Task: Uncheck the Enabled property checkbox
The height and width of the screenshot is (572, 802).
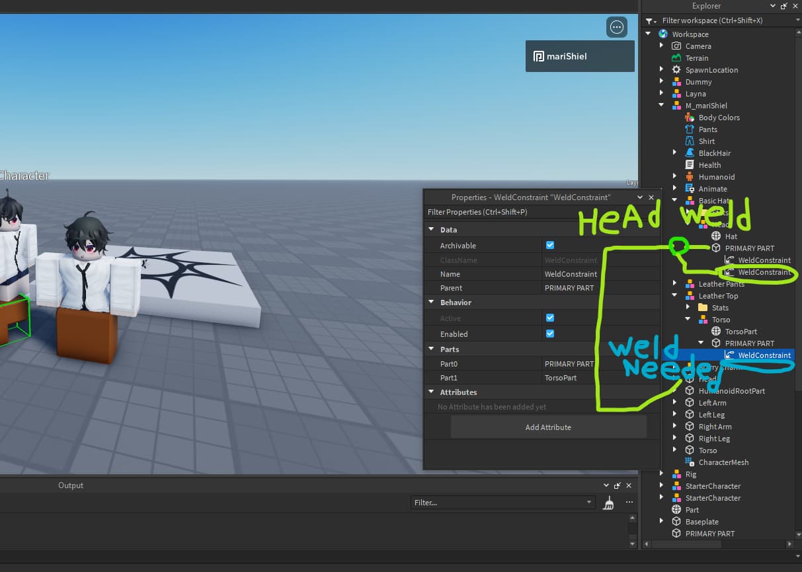Action: point(550,334)
